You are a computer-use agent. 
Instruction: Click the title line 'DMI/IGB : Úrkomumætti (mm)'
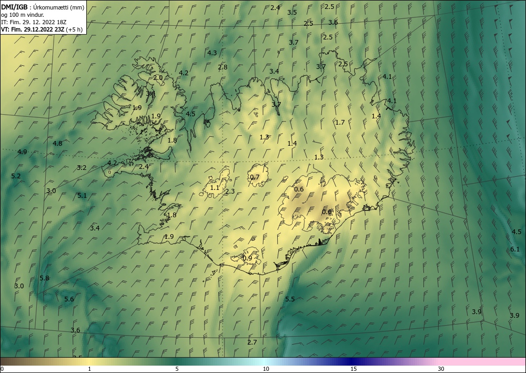point(43,8)
